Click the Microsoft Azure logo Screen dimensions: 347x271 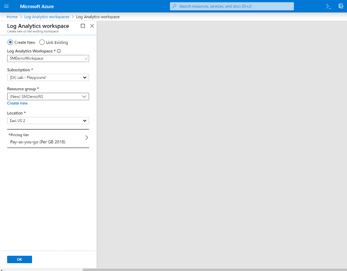click(x=37, y=6)
